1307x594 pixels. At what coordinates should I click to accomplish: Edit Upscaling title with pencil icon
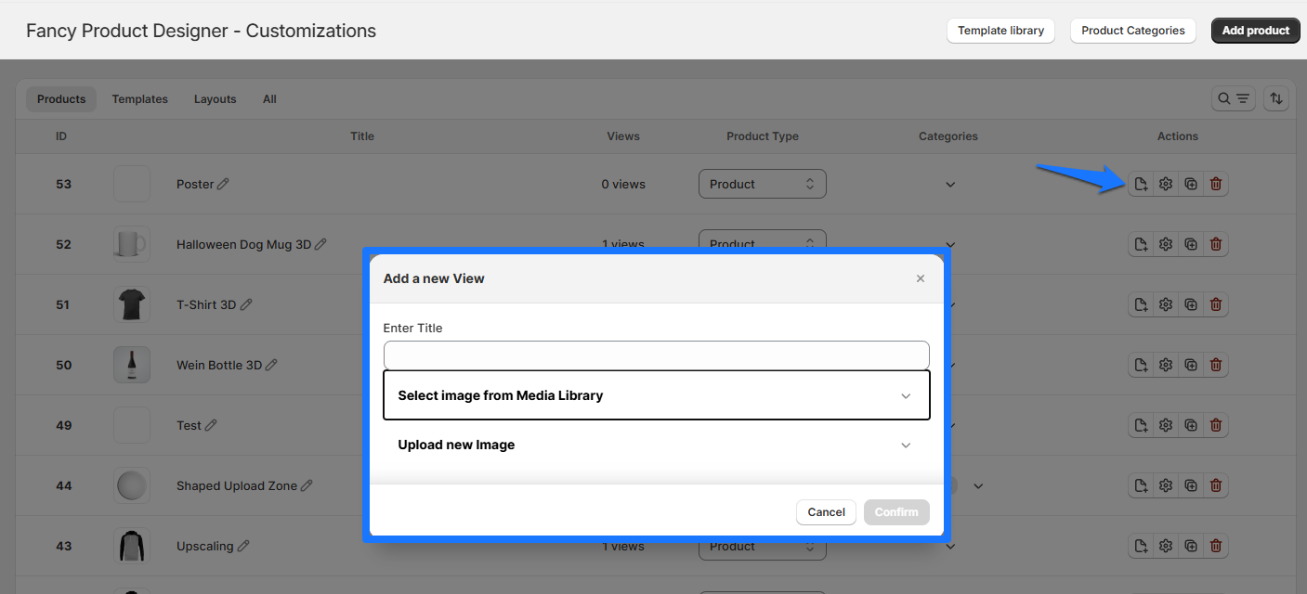[x=243, y=546]
